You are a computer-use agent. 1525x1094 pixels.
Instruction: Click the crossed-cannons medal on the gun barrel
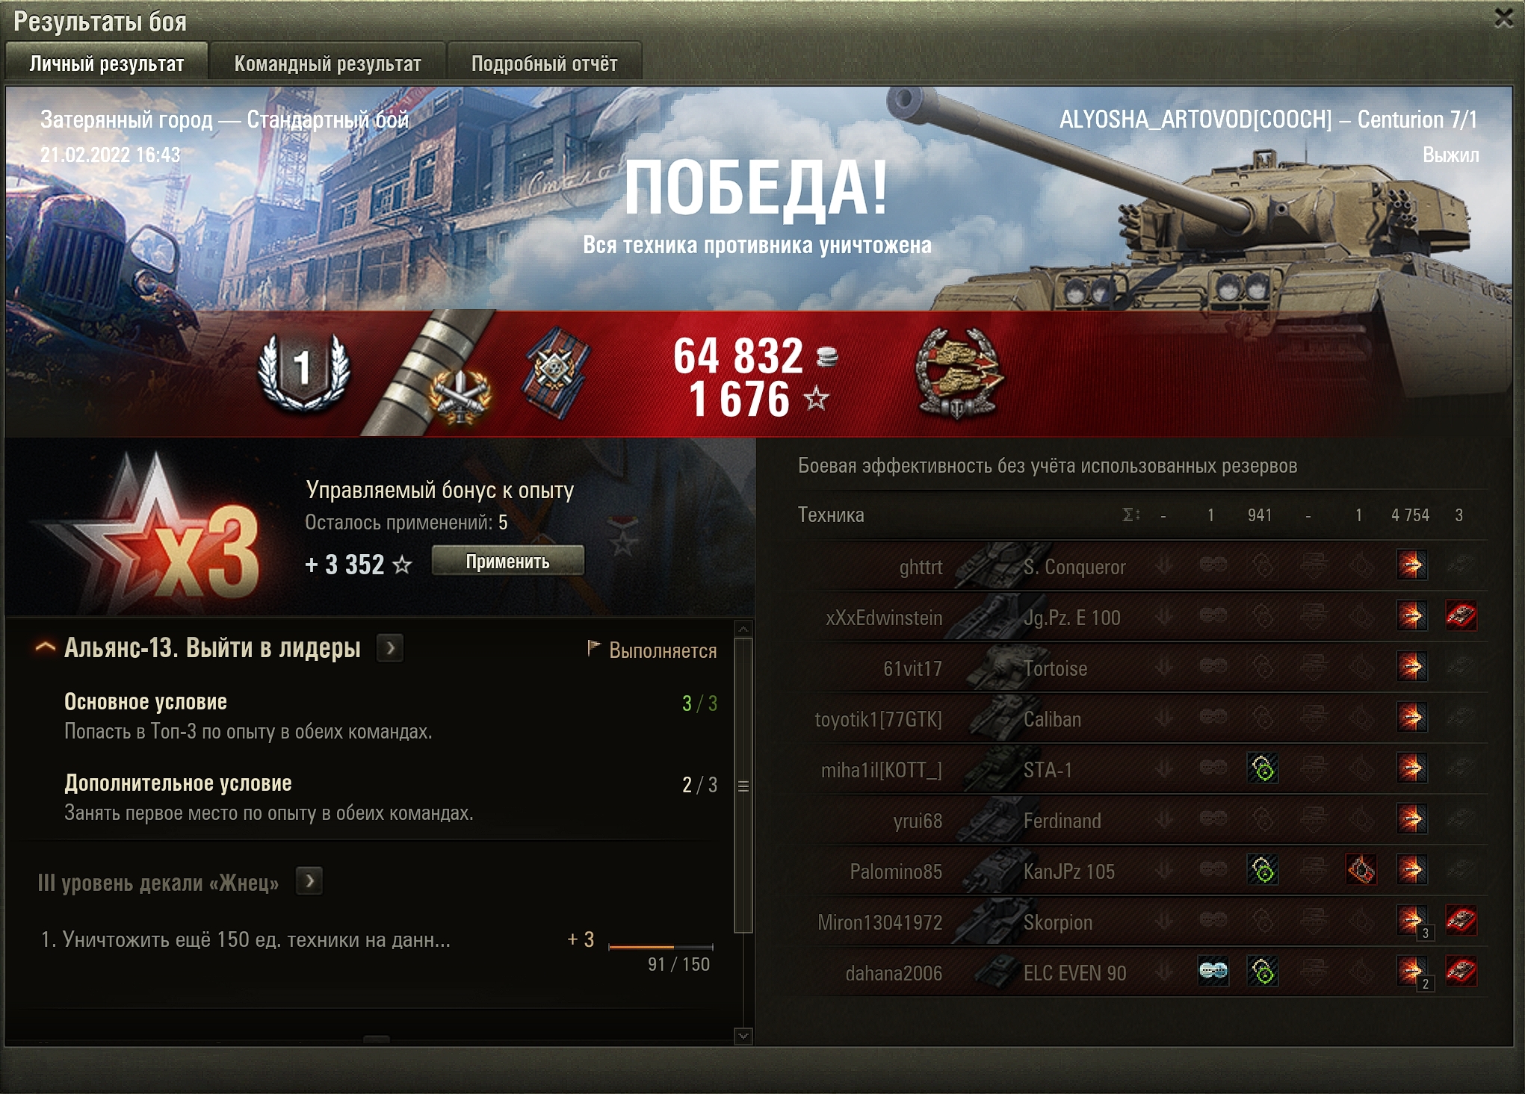(459, 395)
